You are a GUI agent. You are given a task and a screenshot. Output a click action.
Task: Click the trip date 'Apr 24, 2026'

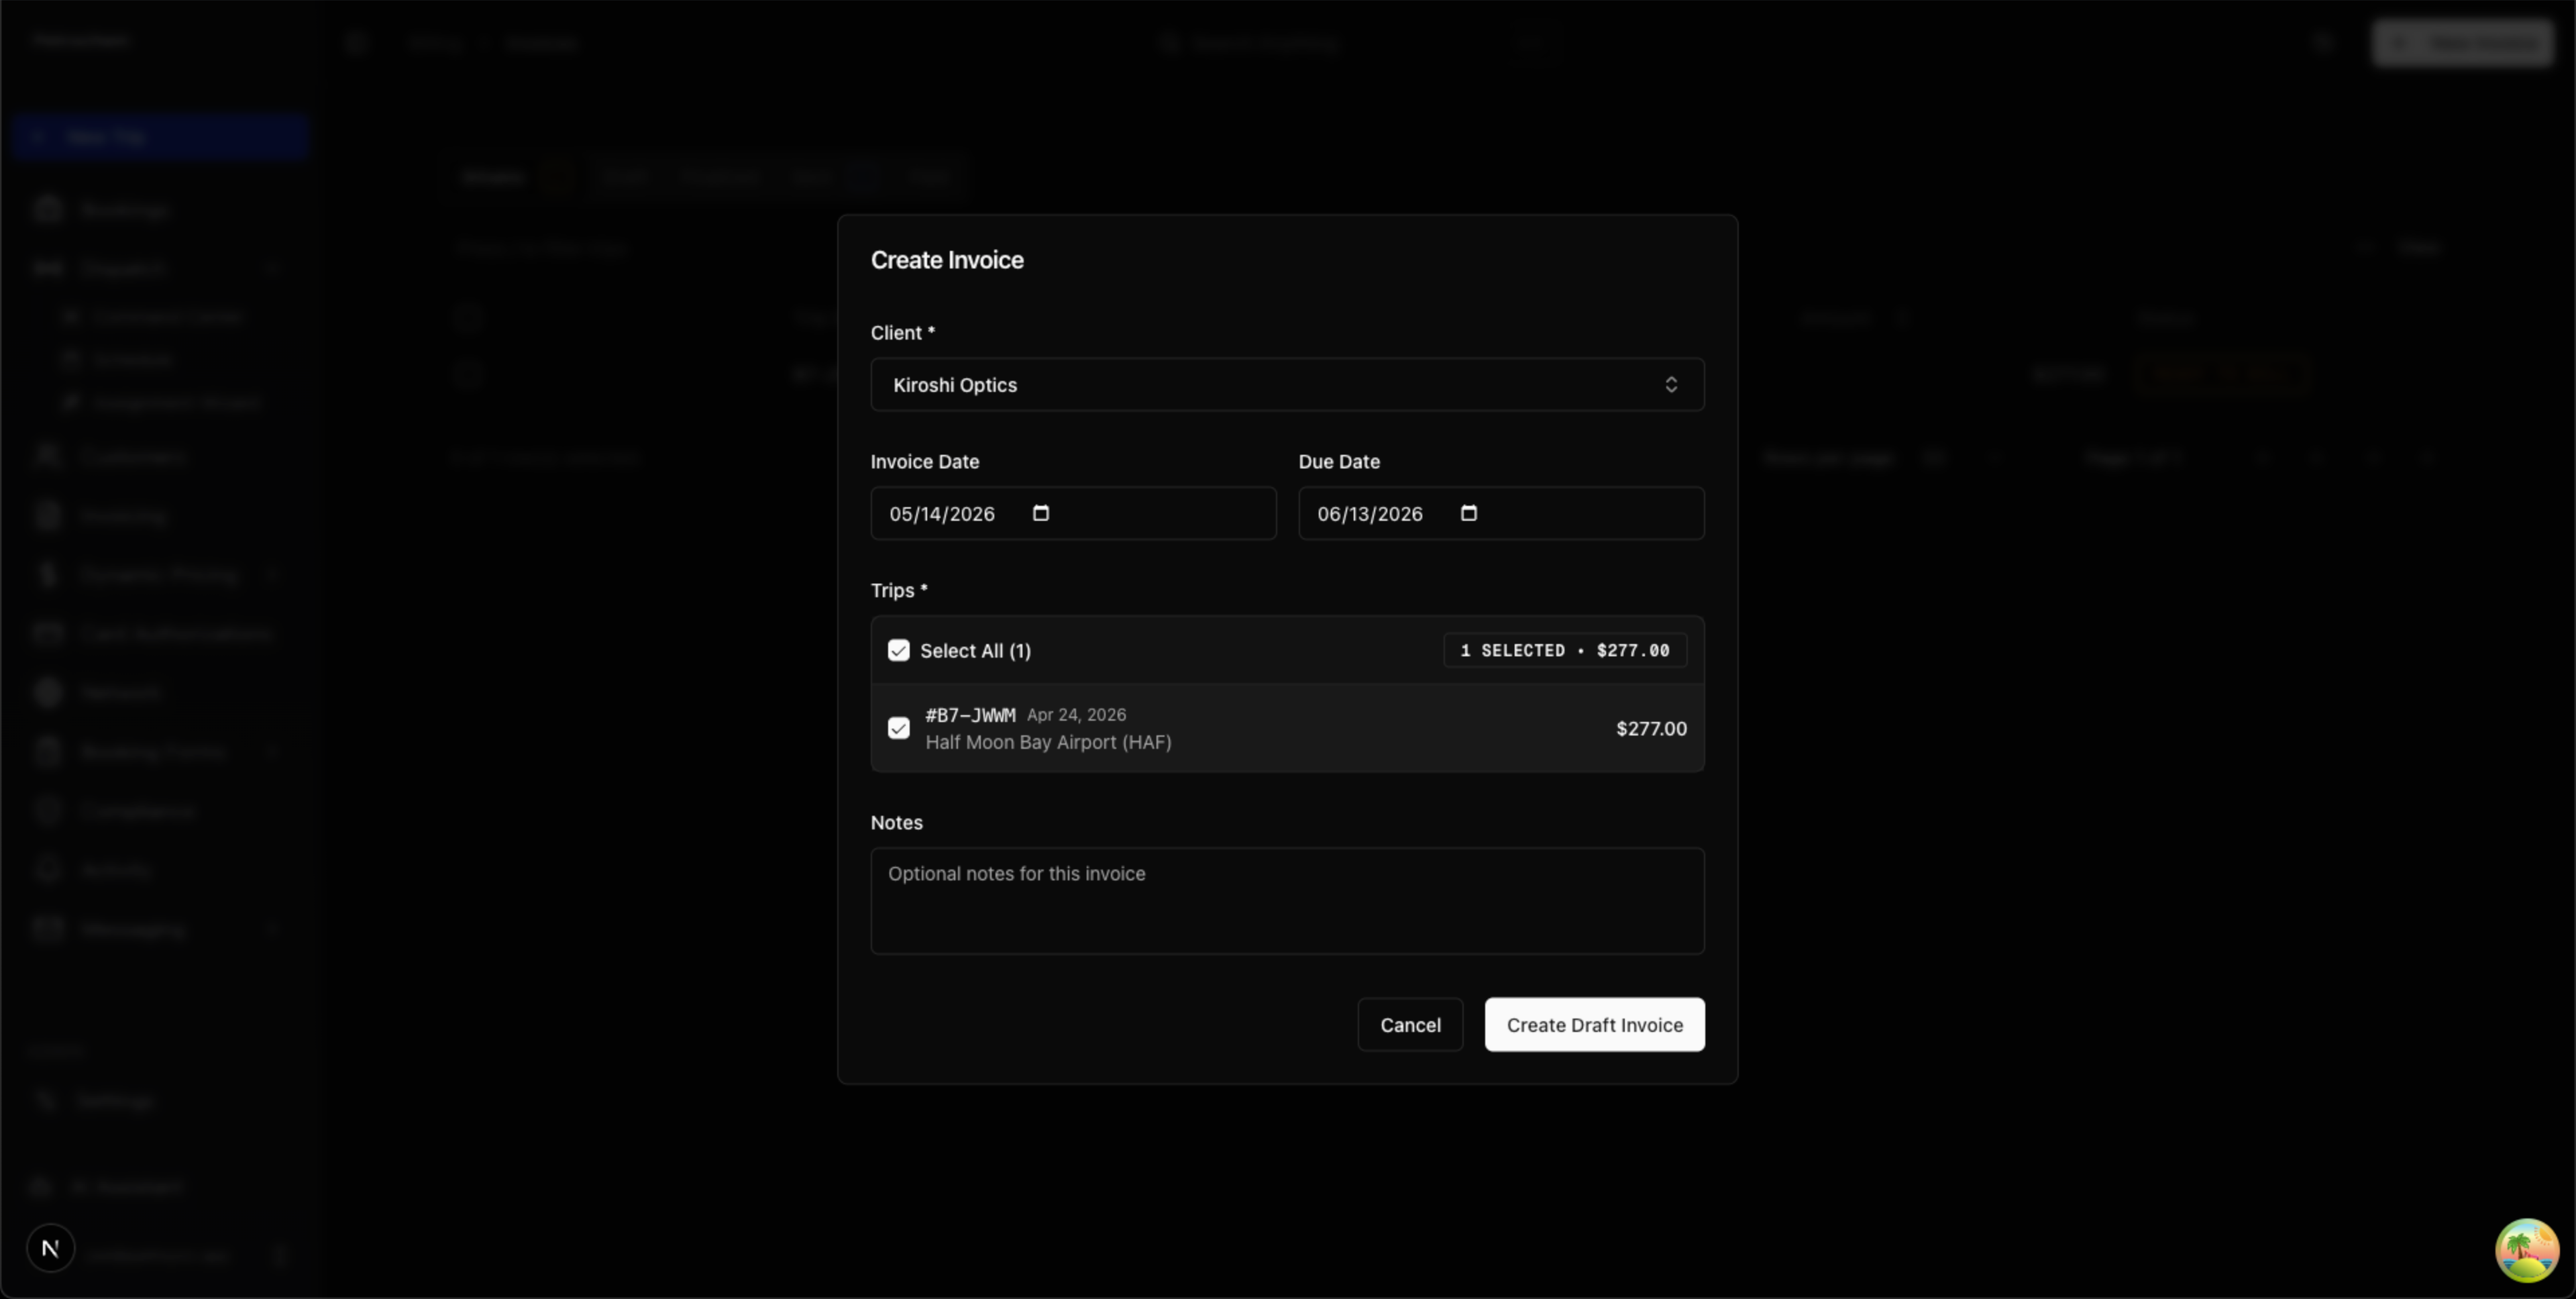click(x=1076, y=715)
